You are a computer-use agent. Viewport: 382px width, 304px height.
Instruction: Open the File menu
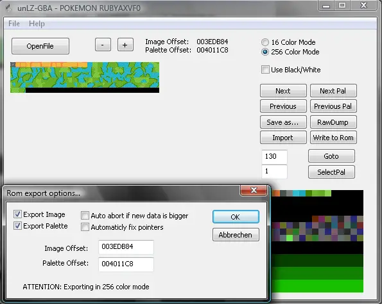pyautogui.click(x=14, y=24)
